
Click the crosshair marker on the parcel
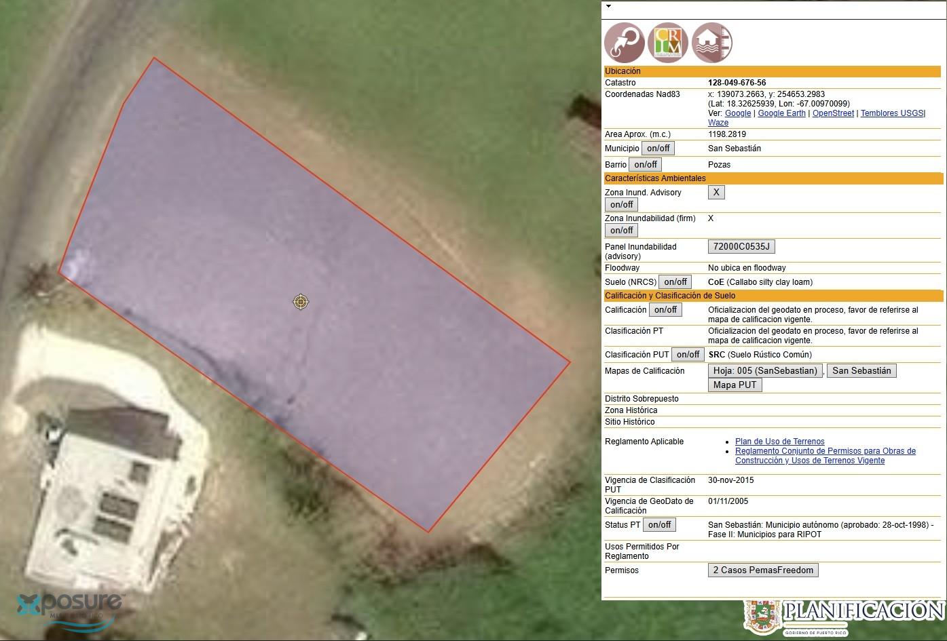pos(301,301)
